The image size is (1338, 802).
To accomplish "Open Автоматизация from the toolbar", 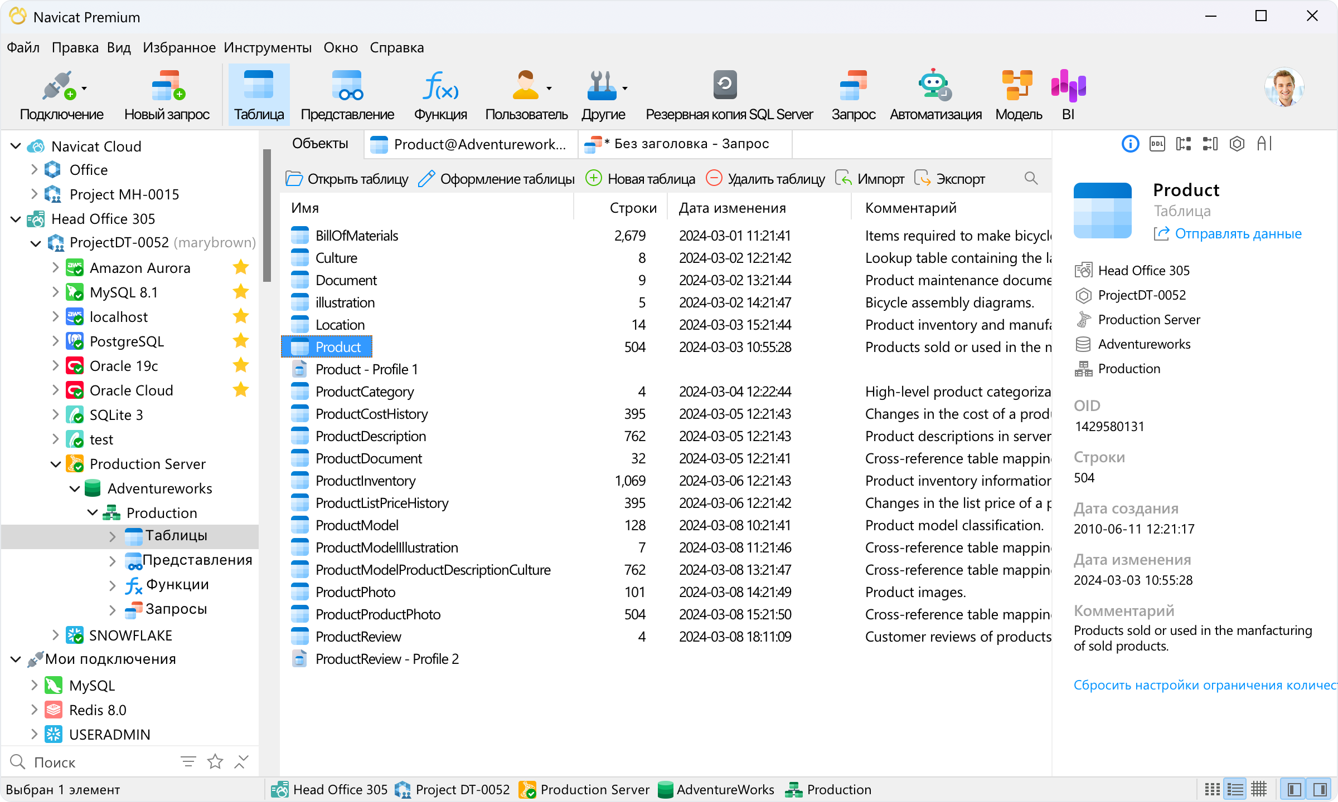I will pyautogui.click(x=935, y=95).
